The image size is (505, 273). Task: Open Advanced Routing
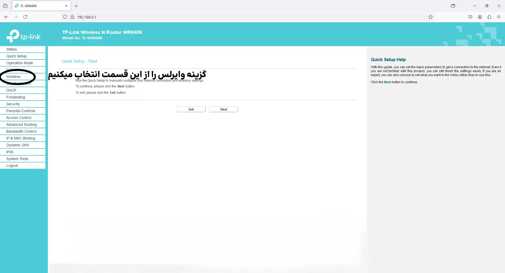tap(23, 125)
